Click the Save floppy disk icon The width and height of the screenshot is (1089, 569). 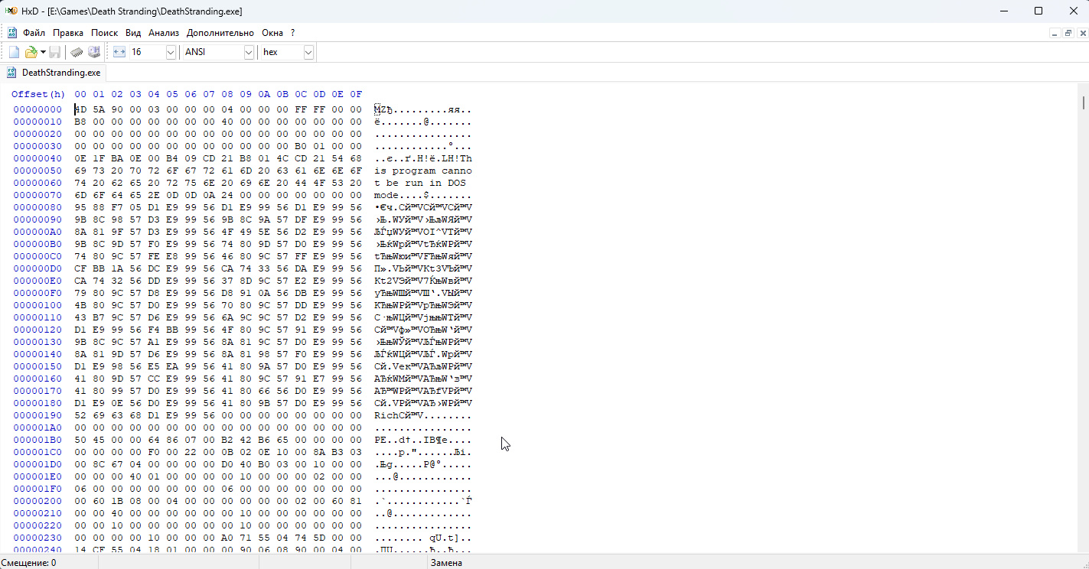55,52
